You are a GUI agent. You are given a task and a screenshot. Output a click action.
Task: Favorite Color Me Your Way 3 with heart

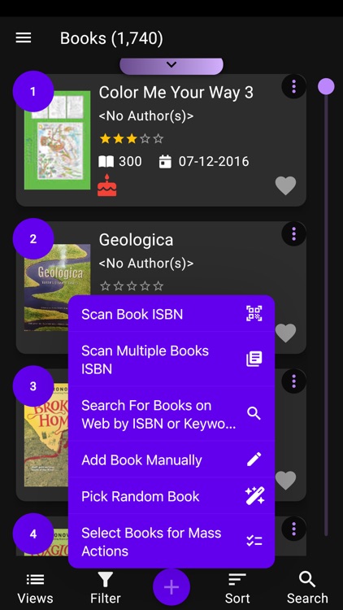[x=286, y=185]
